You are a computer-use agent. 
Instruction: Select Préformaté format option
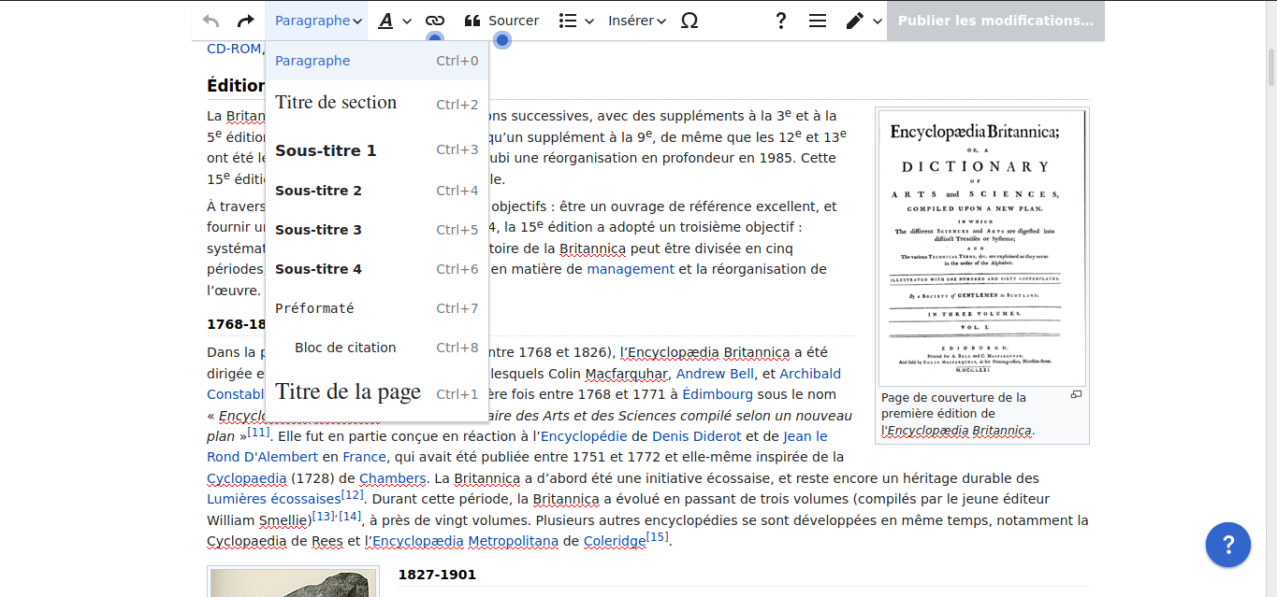377,308
